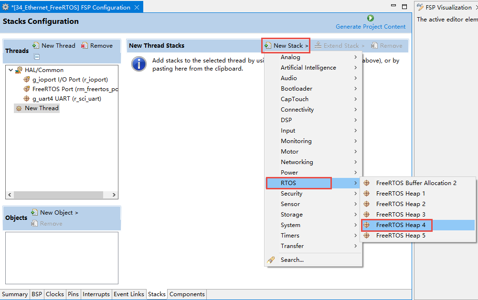Collapse the HAL/Common tree node
Screen dimensions: 478x300
coord(11,70)
